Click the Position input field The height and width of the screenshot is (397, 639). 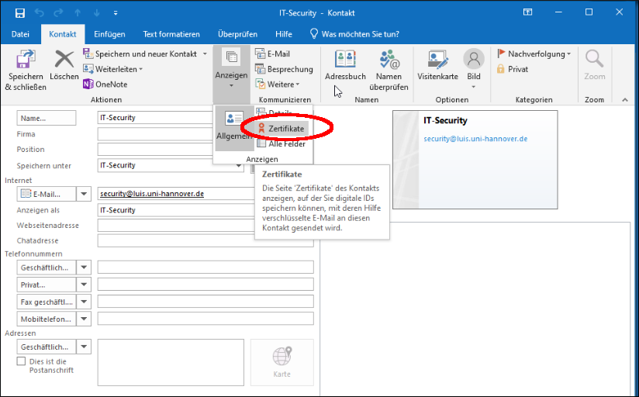(x=155, y=150)
